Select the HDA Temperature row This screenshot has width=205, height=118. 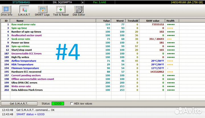pos(22,65)
